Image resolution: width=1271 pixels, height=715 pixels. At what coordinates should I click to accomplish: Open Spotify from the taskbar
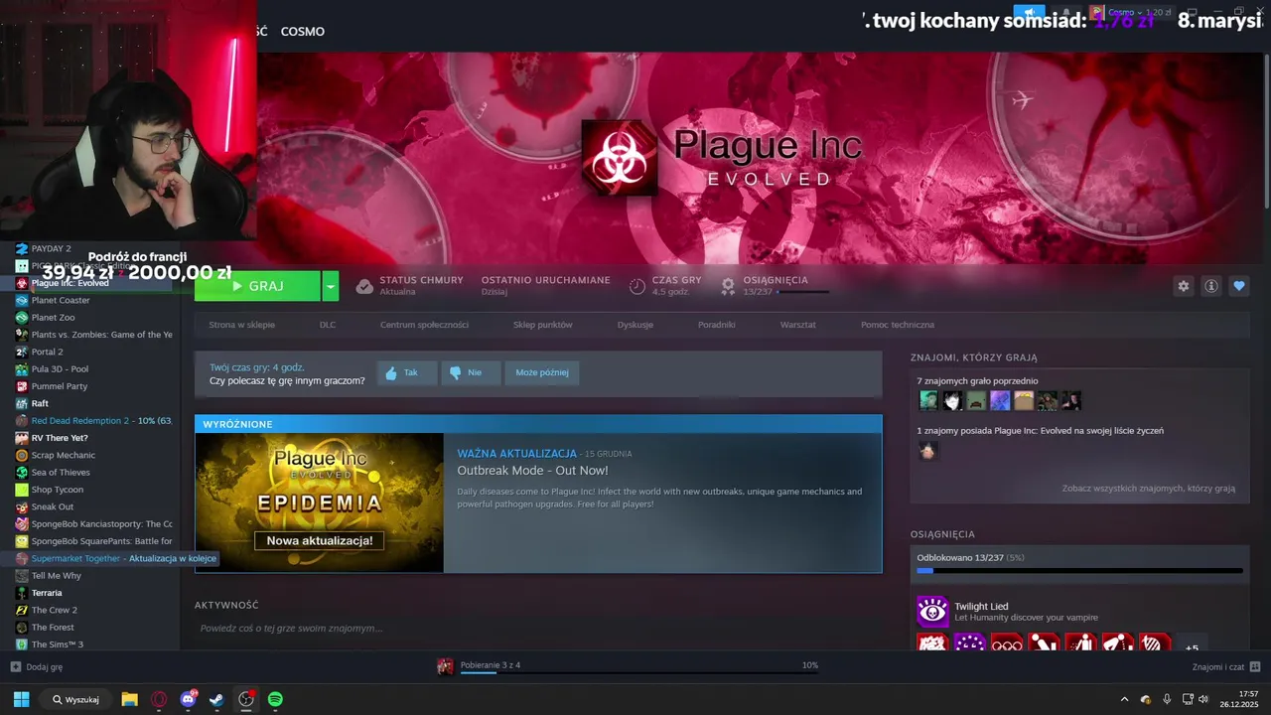pyautogui.click(x=275, y=699)
